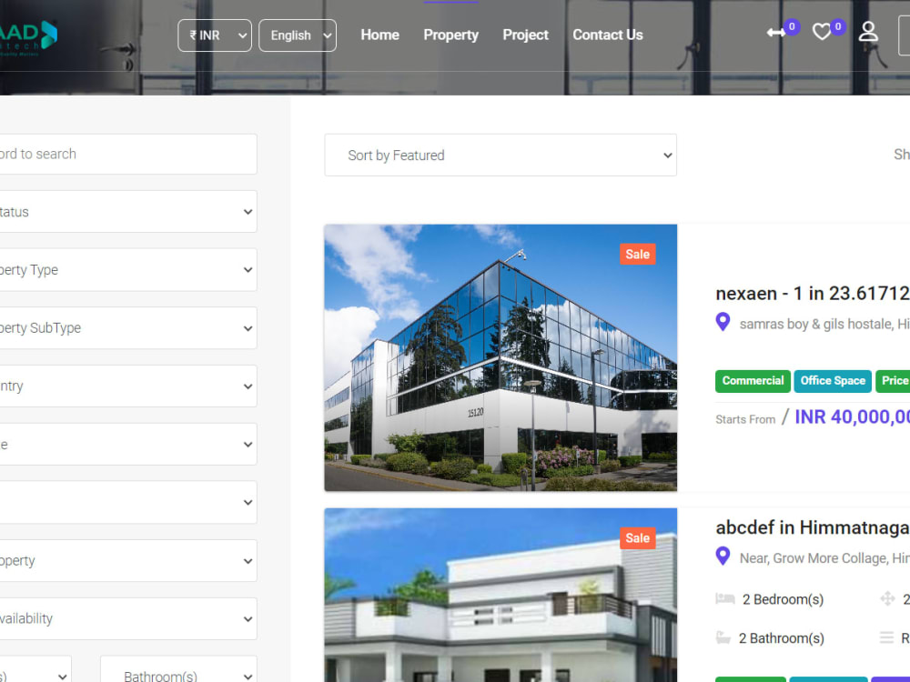This screenshot has width=910, height=682.
Task: Open the white house property thumbnail
Action: coord(500,595)
